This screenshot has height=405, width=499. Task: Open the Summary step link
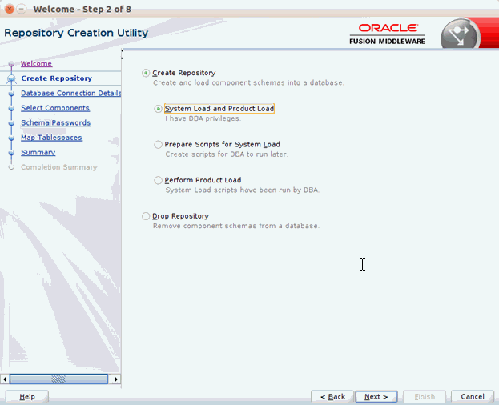(38, 153)
